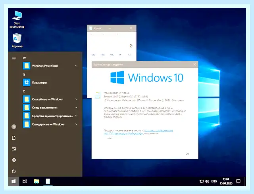
Task: Click the MC memory button in calculator
Action: [x=93, y=55]
